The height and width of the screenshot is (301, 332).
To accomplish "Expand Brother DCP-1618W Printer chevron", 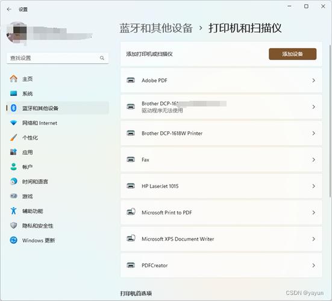I will 313,133.
